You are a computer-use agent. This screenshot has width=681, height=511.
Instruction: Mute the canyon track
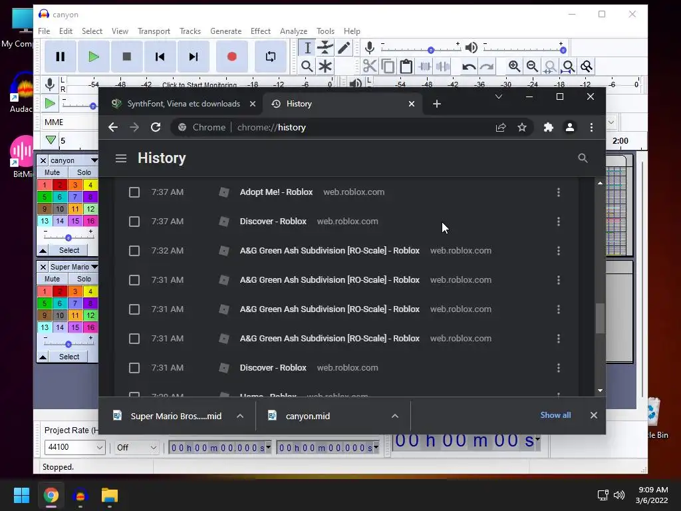tap(52, 172)
